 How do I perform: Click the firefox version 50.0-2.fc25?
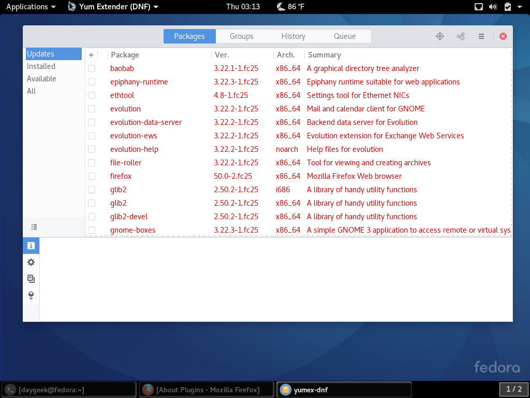tap(233, 176)
